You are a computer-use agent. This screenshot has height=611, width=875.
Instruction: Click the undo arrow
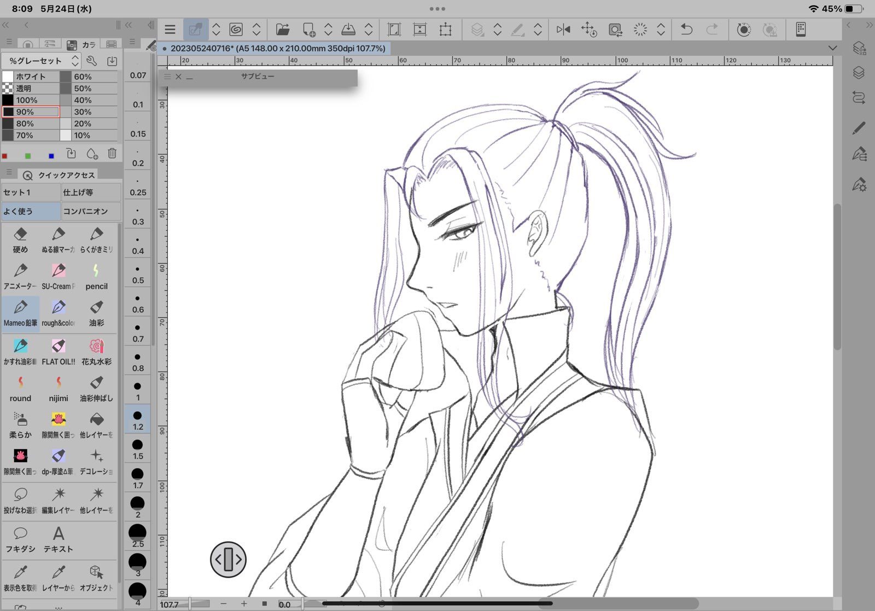(x=686, y=30)
